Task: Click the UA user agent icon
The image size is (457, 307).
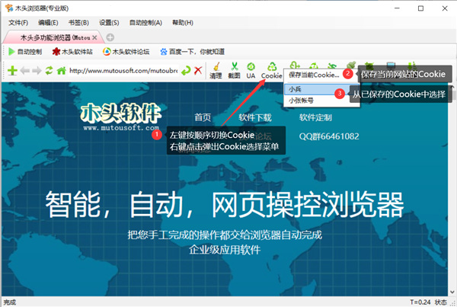Action: click(x=251, y=70)
